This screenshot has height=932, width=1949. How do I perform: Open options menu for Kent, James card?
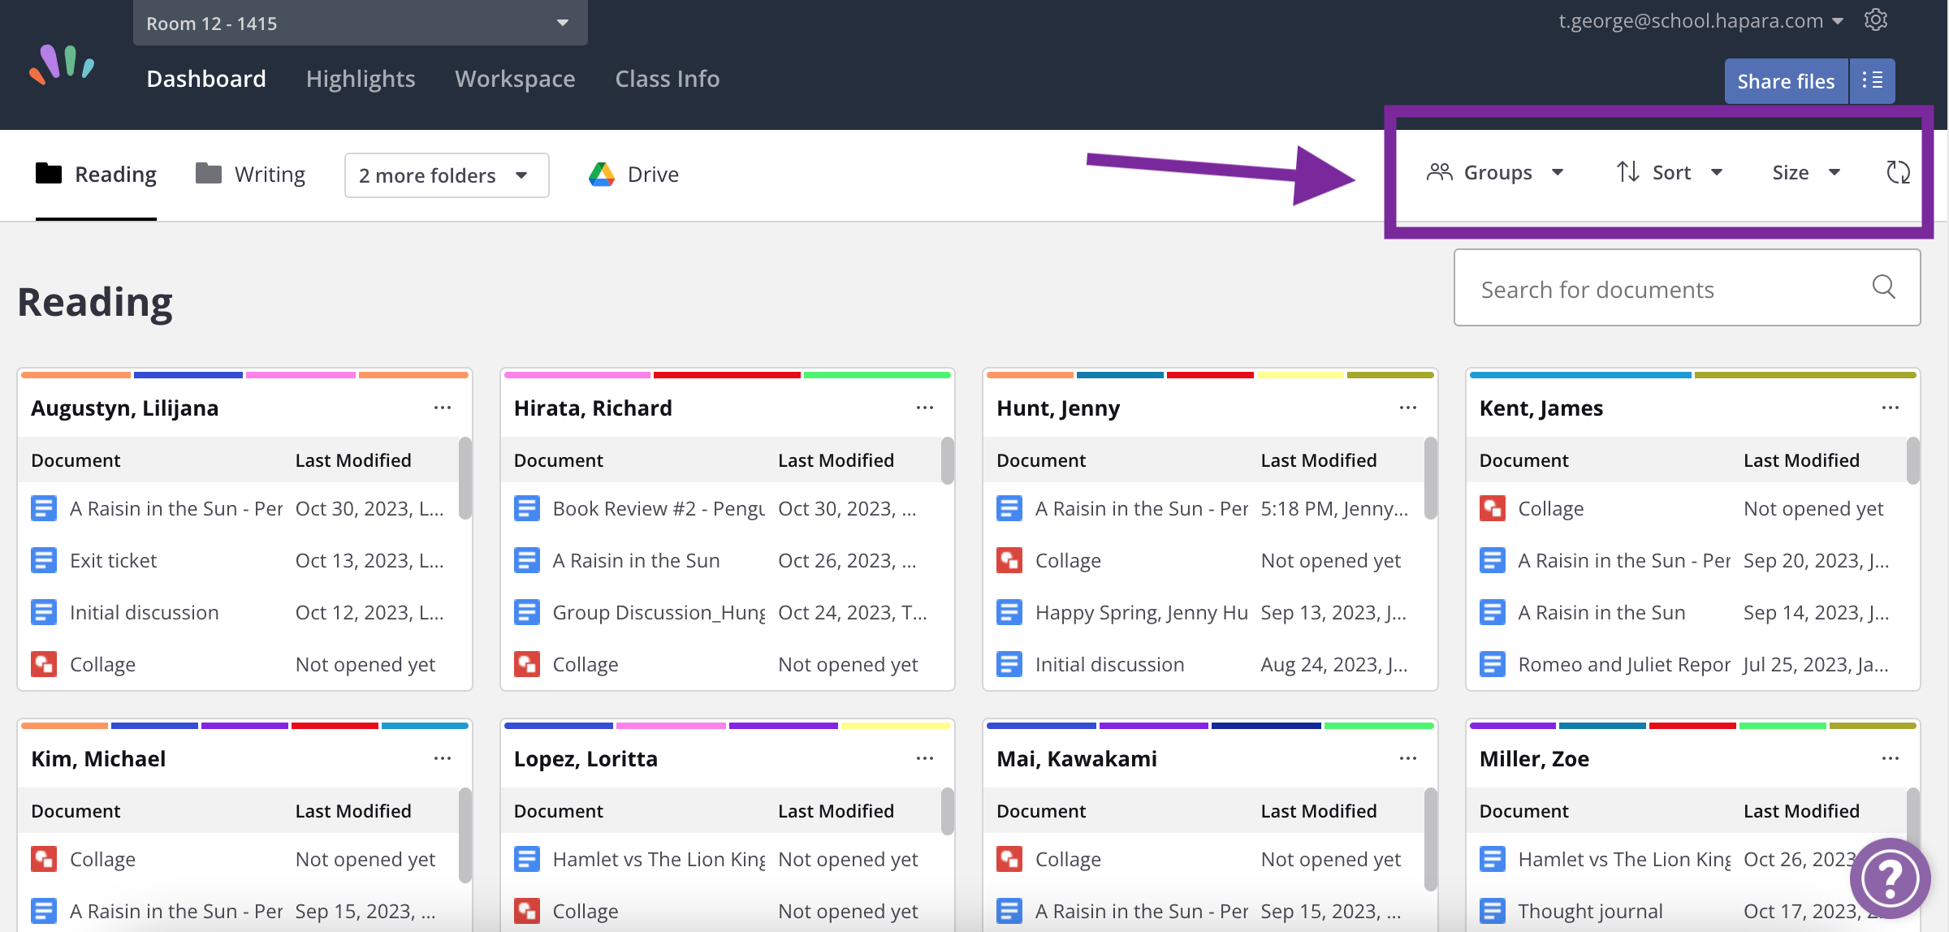pos(1891,408)
